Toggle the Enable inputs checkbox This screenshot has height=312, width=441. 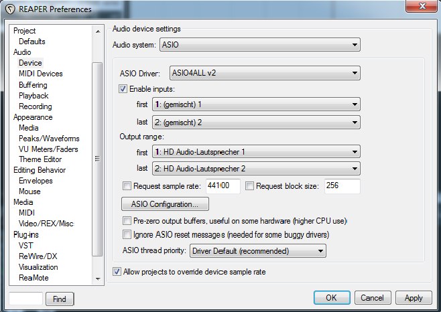tap(123, 89)
